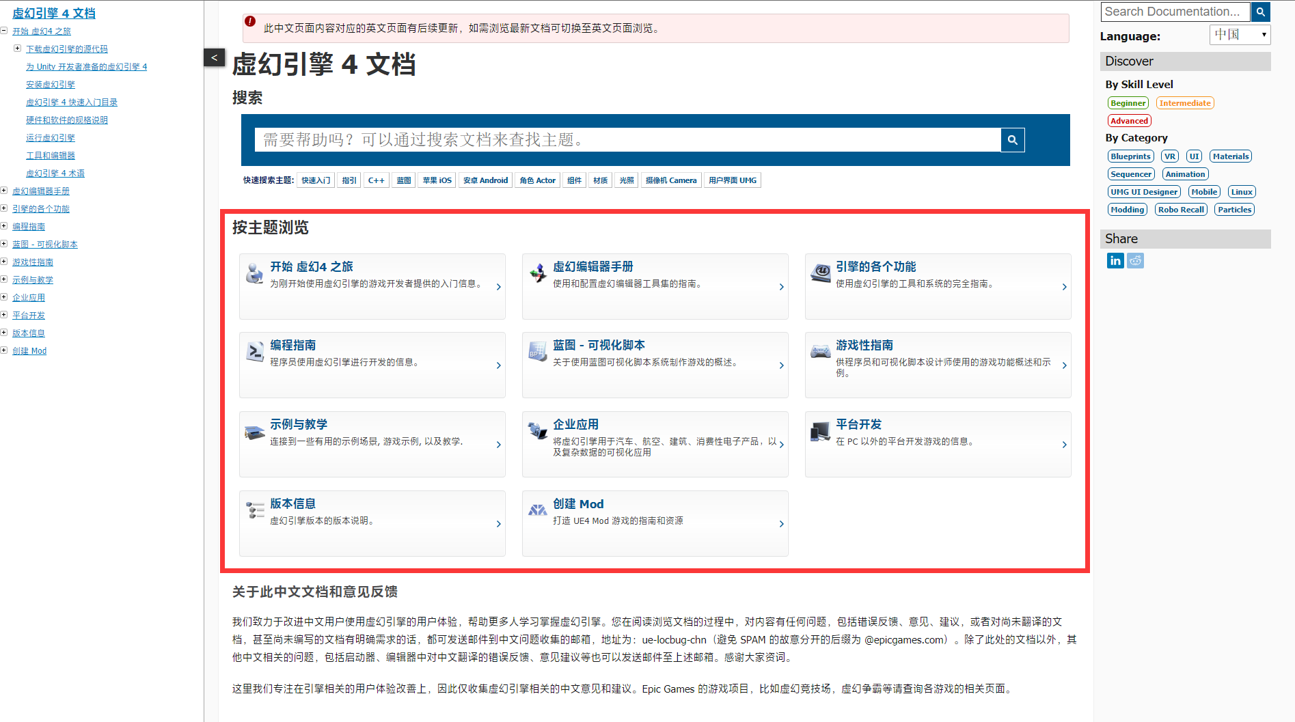Screen dimensions: 1295x722
Task: Open the 硬件和软件的规格说明 link
Action: 67,120
